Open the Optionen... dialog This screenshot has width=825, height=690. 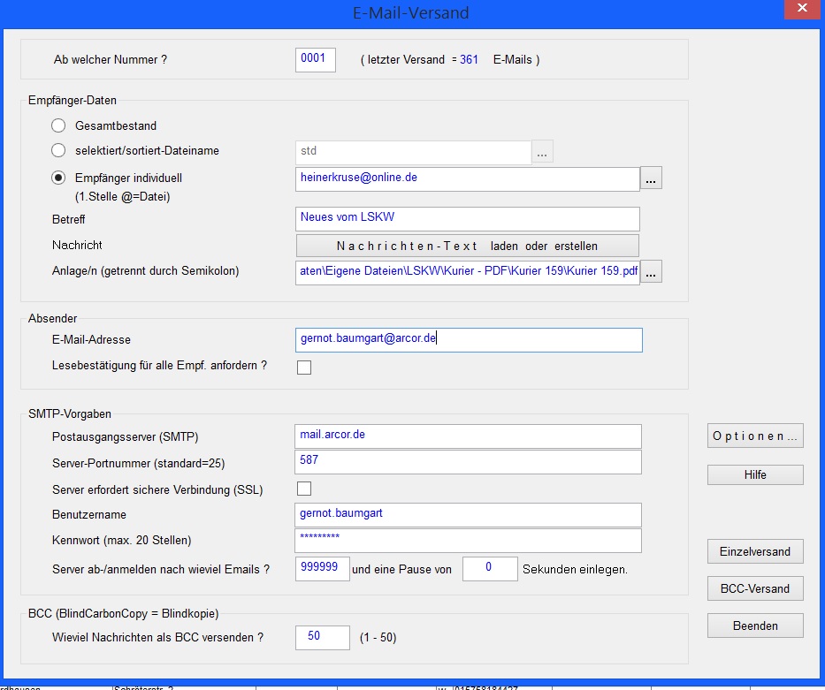coord(755,436)
